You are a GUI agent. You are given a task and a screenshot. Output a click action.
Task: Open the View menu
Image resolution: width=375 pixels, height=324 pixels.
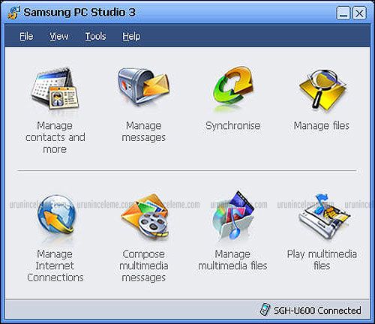coord(59,37)
